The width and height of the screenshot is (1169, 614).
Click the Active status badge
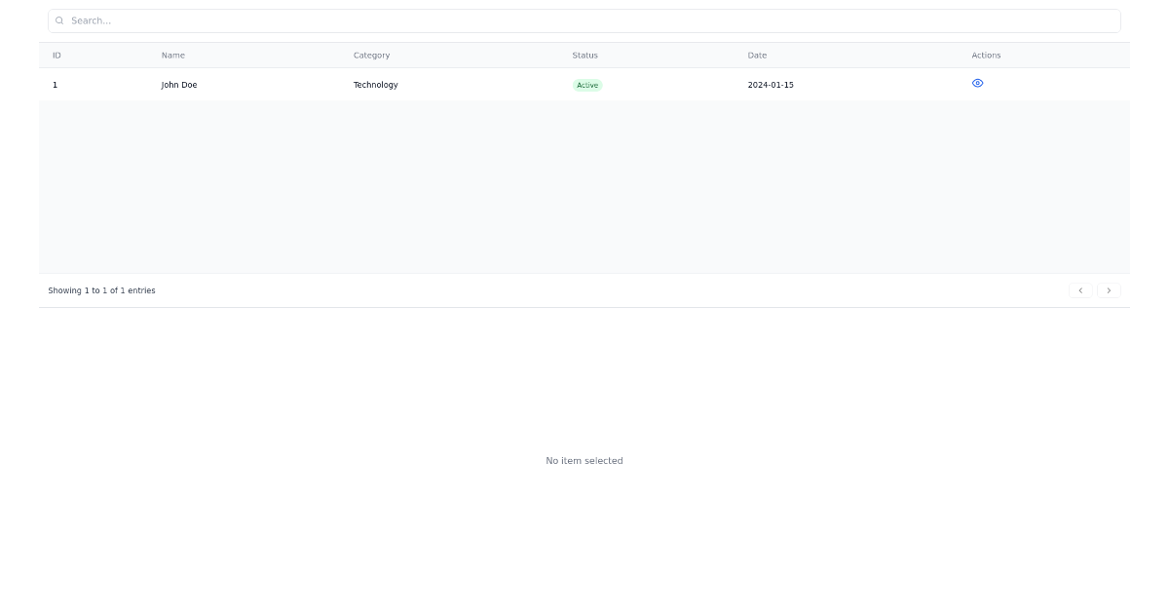pos(587,85)
